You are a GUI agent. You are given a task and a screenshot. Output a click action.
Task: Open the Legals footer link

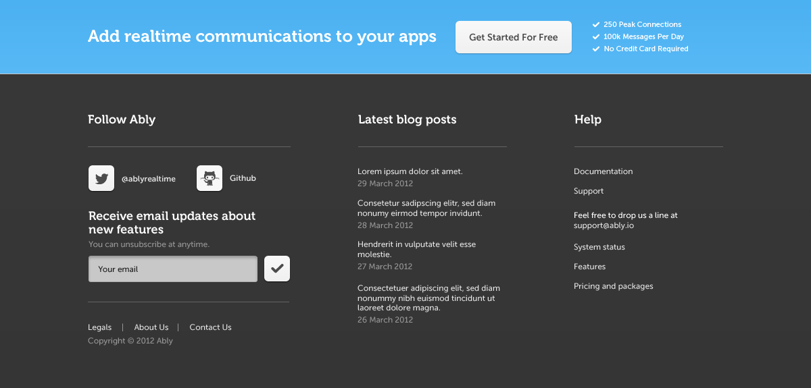tap(100, 327)
